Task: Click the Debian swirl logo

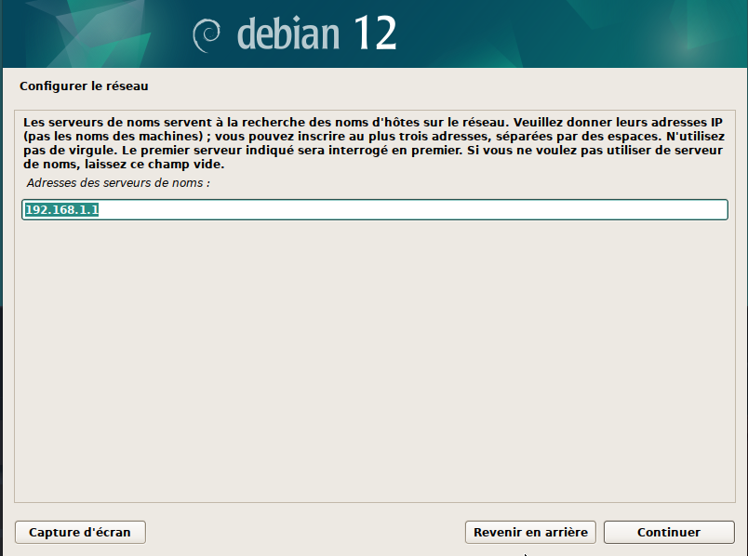Action: 207,35
